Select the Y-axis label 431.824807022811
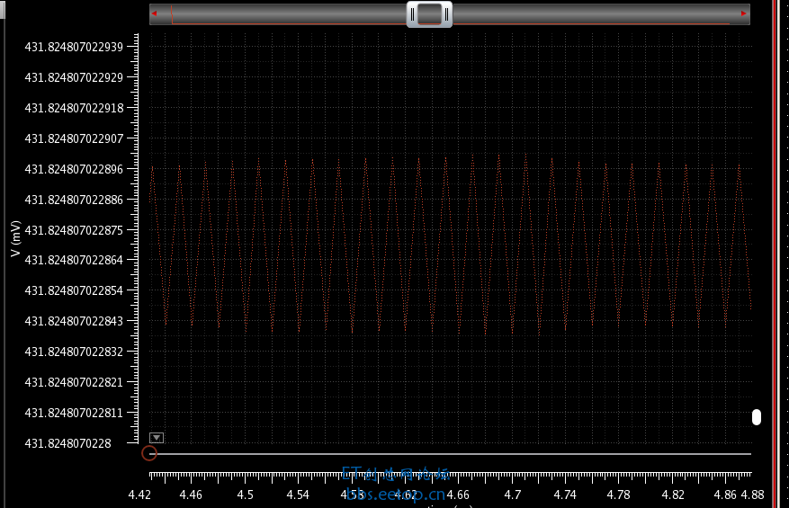This screenshot has width=789, height=508. 74,413
